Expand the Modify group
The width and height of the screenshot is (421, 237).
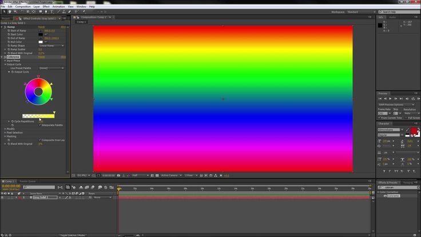pyautogui.click(x=5, y=129)
